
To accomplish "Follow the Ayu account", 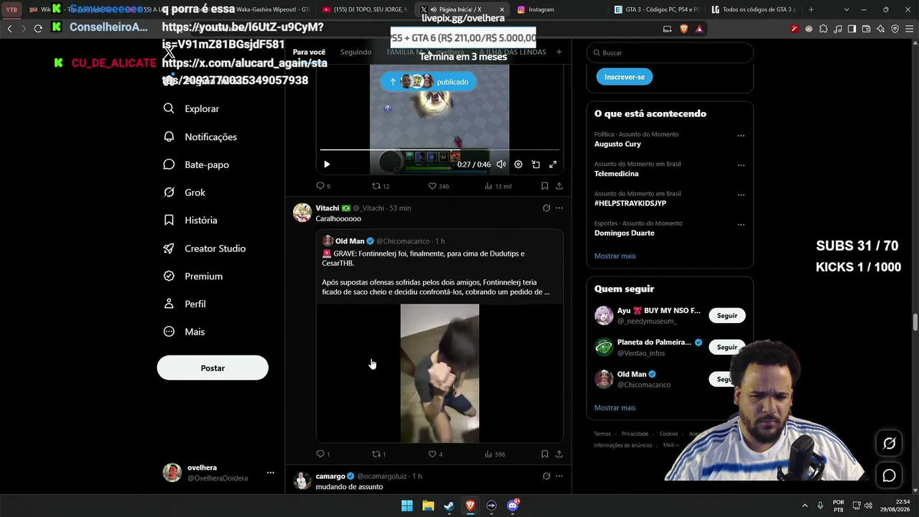I will [727, 315].
